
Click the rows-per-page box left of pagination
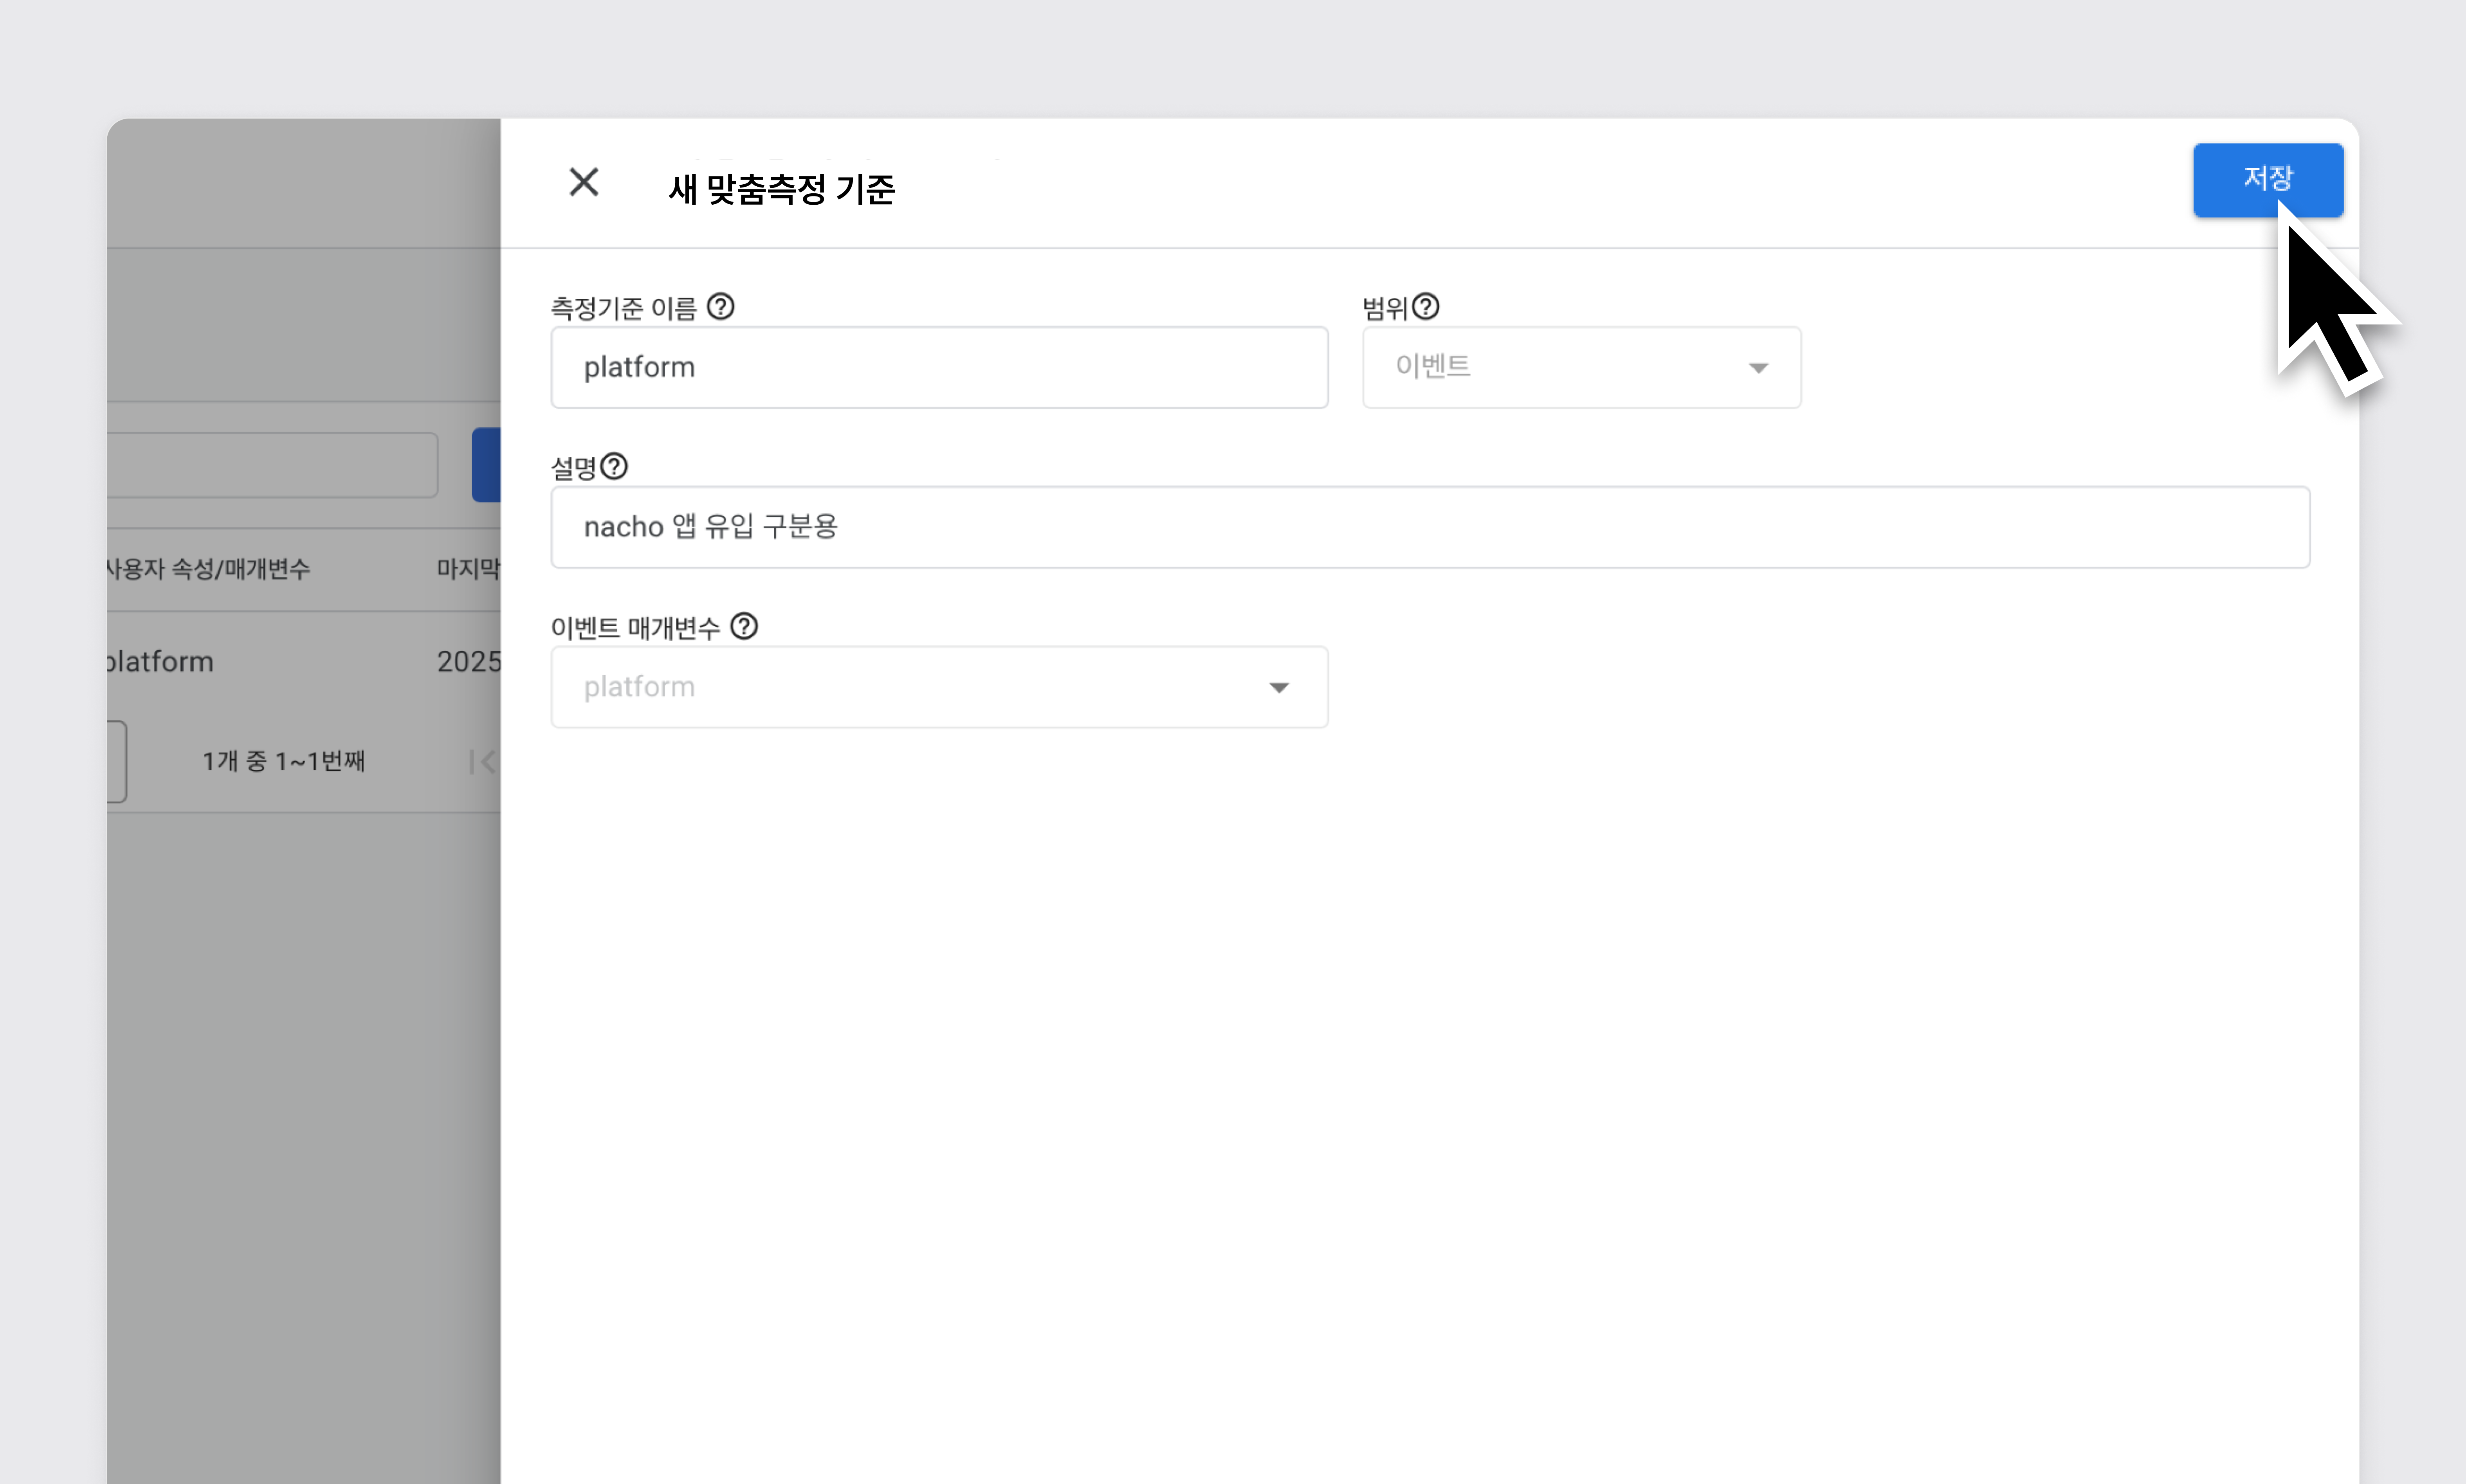117,762
